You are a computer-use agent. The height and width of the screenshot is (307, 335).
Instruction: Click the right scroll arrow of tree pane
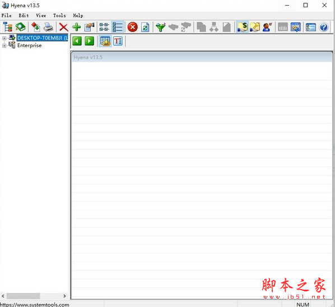pyautogui.click(x=64, y=296)
